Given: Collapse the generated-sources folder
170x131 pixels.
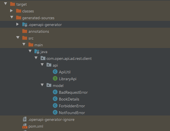Looking at the screenshot, I should coord(12,17).
